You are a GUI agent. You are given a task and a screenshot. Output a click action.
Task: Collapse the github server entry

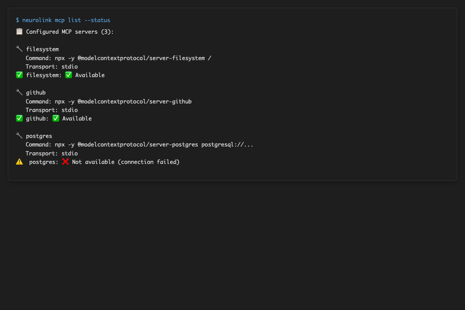point(36,92)
